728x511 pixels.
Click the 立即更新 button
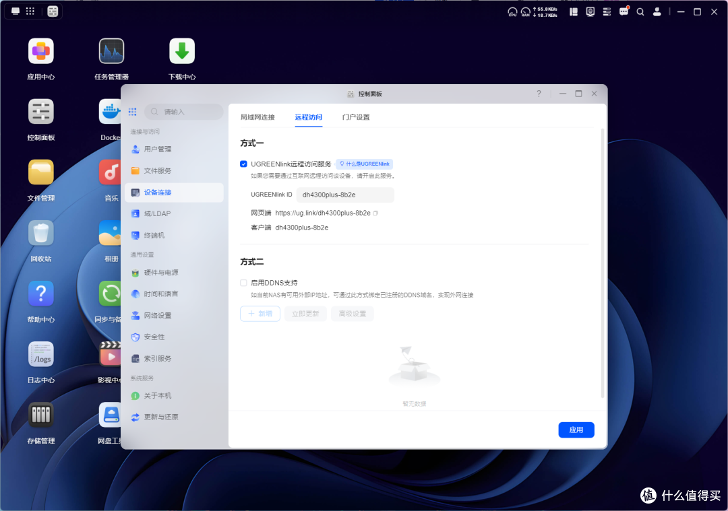tap(305, 314)
